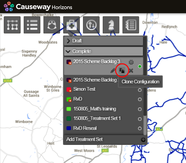The height and width of the screenshot is (163, 186).
Task: Click the plus icon beside Add Treatment Set
Action: pyautogui.click(x=143, y=140)
